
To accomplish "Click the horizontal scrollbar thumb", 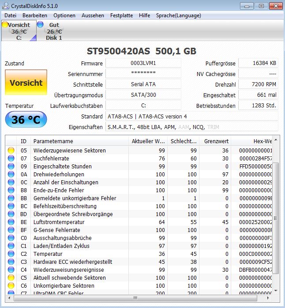I will point(135,298).
